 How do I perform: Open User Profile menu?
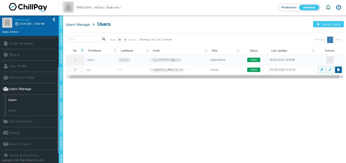[x=29, y=66]
